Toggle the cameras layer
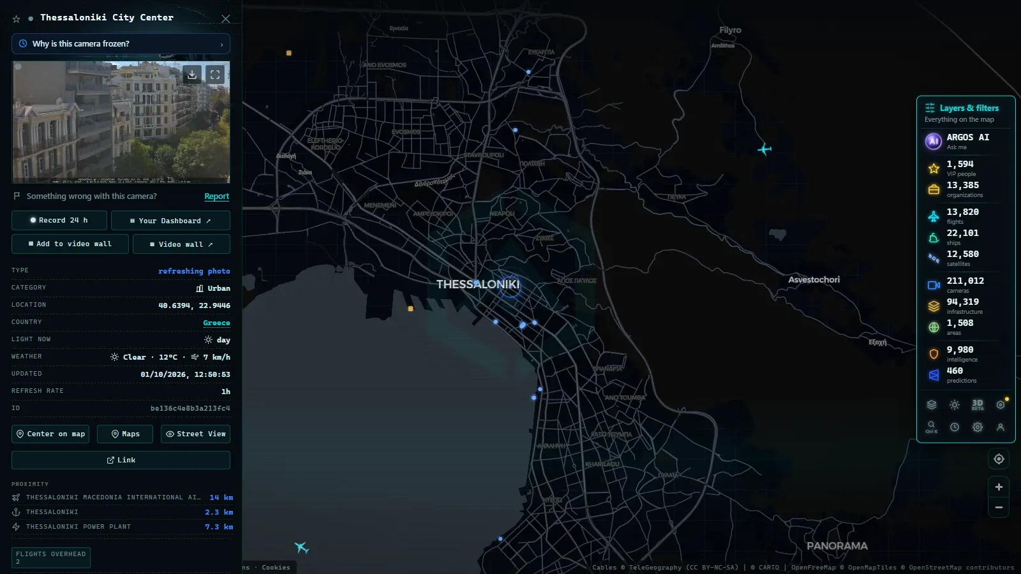The height and width of the screenshot is (574, 1021). tap(965, 285)
